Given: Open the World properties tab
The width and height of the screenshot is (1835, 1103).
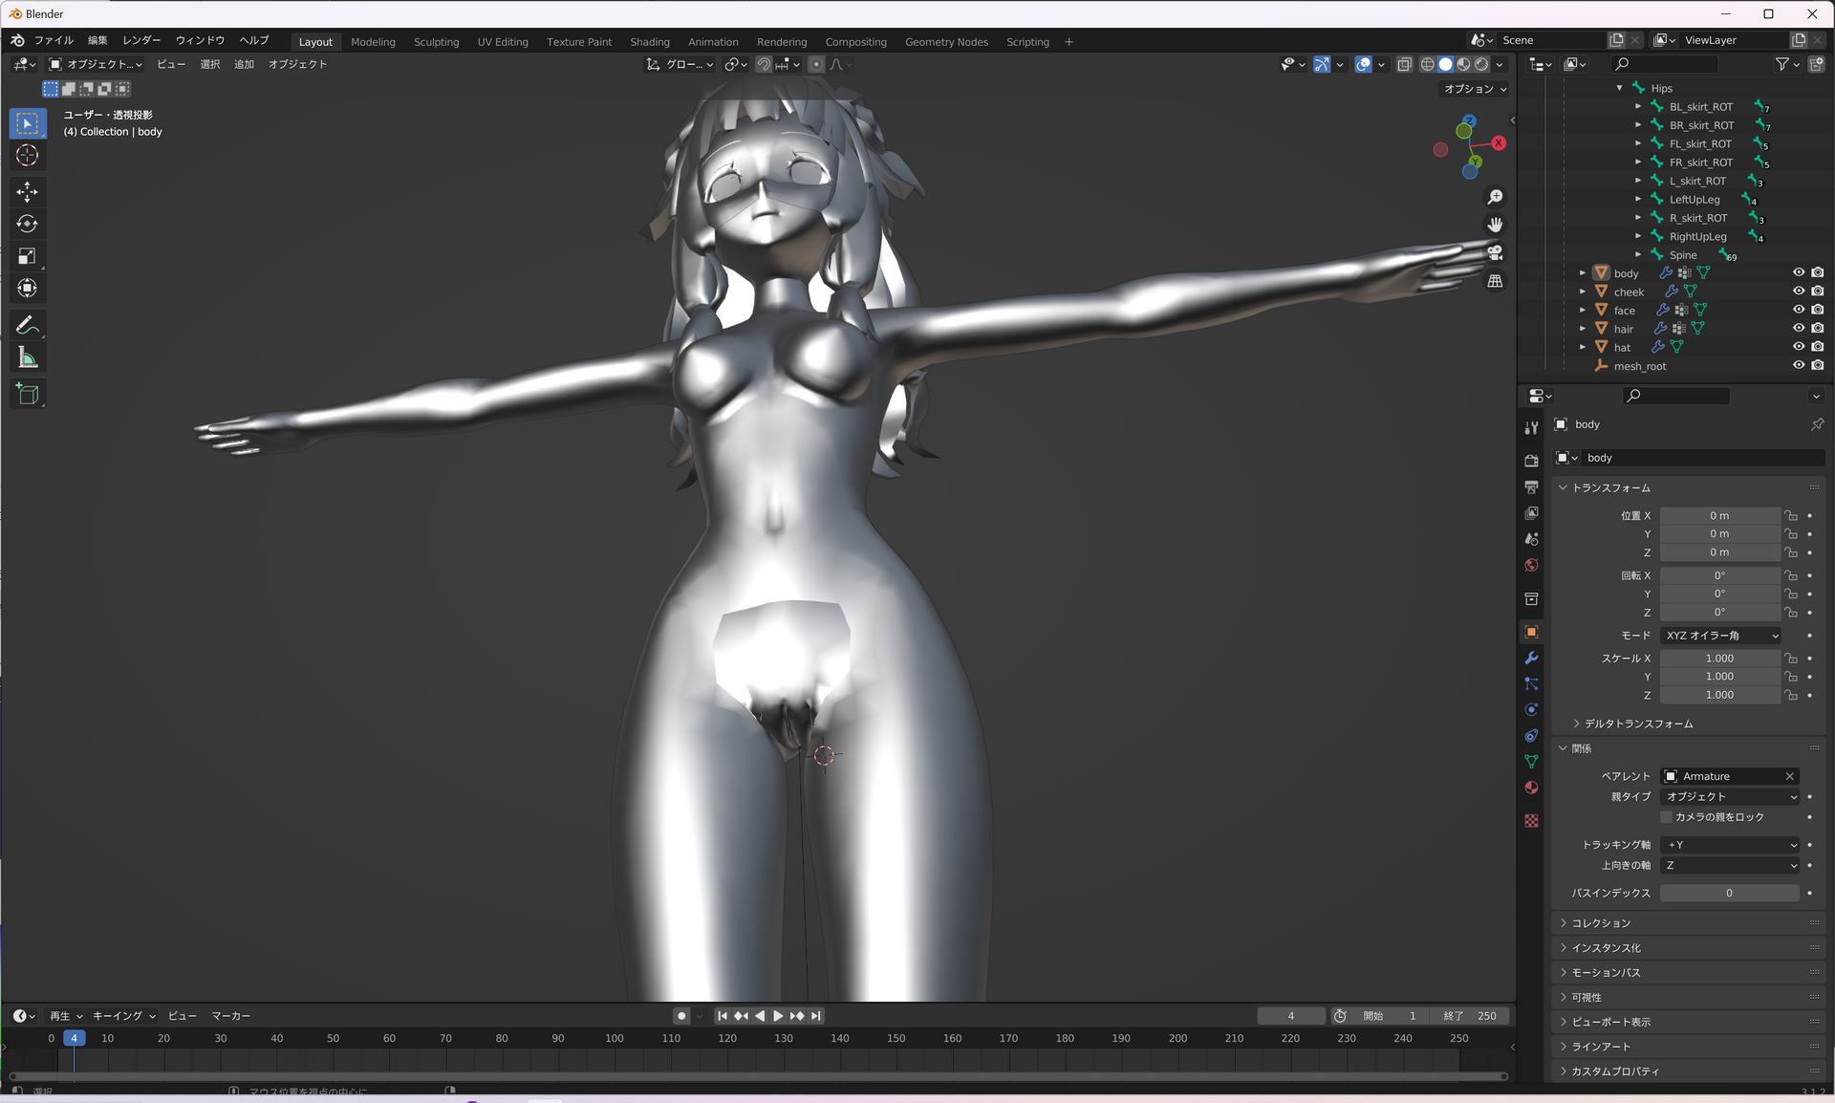Looking at the screenshot, I should 1531,566.
